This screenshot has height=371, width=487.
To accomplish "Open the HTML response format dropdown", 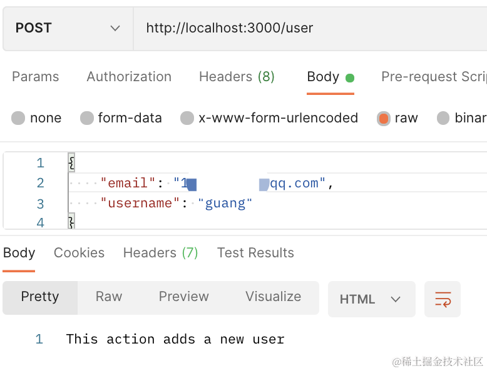I will [371, 299].
